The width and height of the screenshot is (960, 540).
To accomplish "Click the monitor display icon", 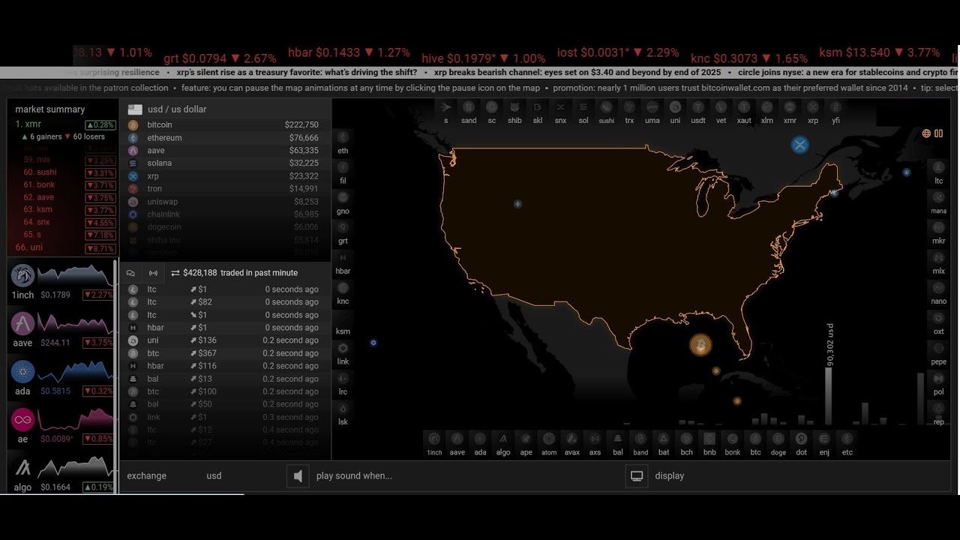I will [637, 475].
